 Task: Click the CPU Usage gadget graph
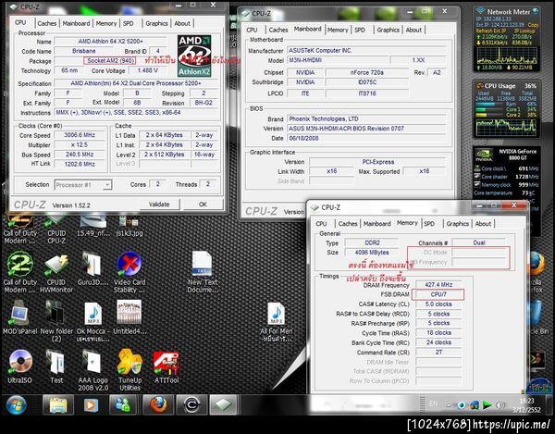[x=507, y=128]
